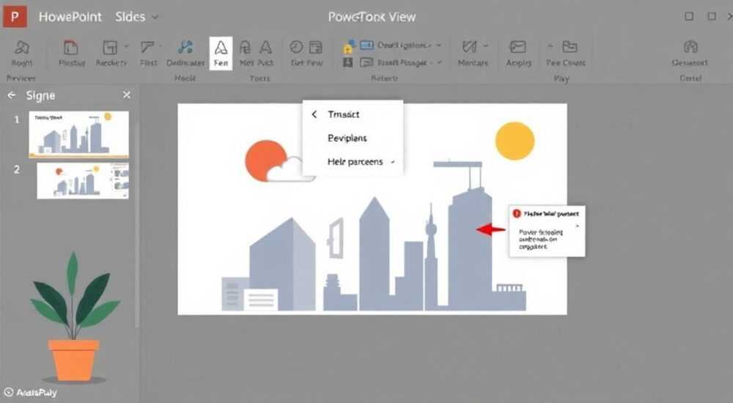Click the 'Signe' panel title
The height and width of the screenshot is (403, 733).
point(40,95)
